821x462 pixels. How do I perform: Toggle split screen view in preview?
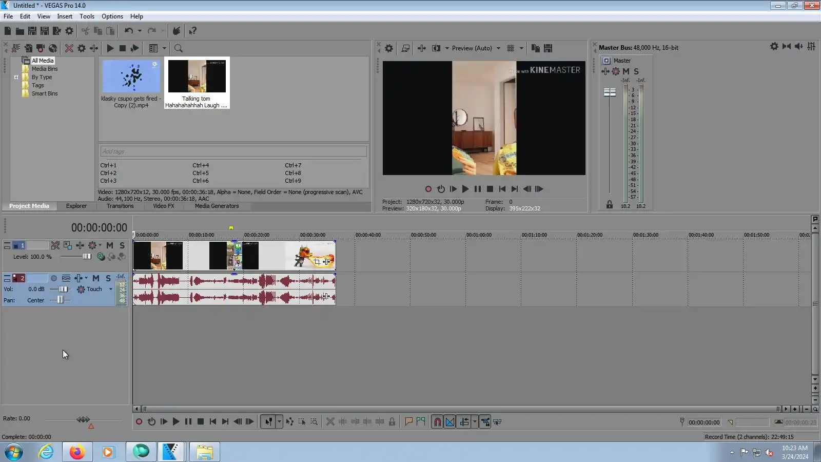(x=436, y=48)
